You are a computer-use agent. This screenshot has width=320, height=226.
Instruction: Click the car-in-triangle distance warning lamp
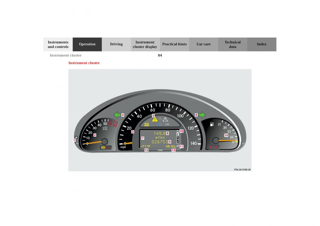(165, 119)
